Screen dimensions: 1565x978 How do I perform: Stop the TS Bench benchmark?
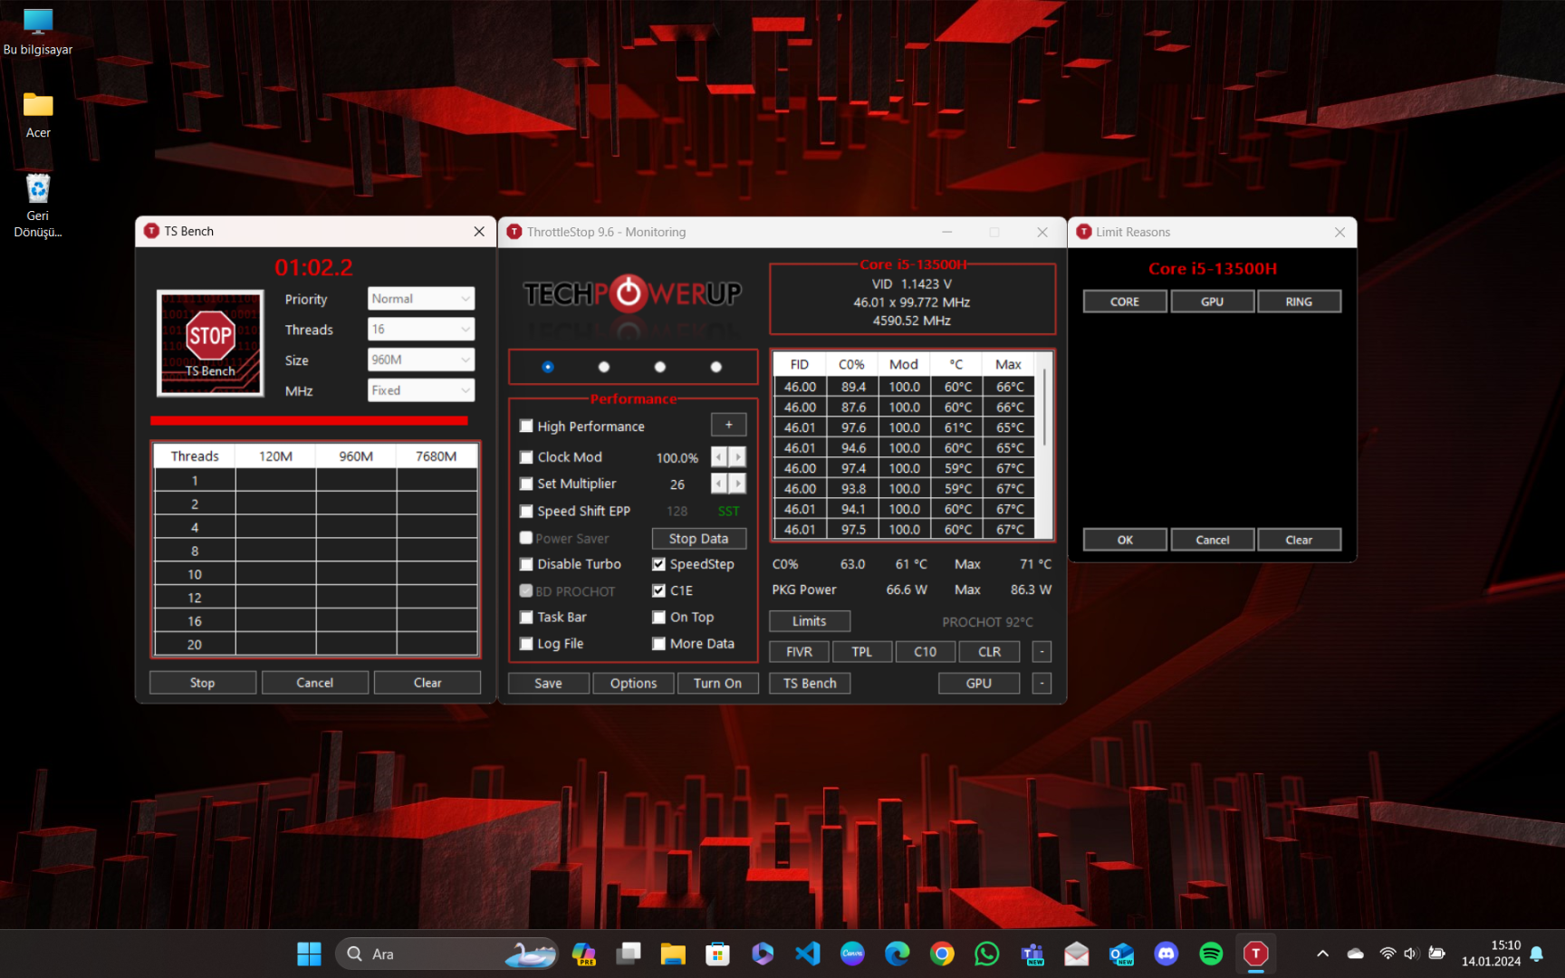203,683
